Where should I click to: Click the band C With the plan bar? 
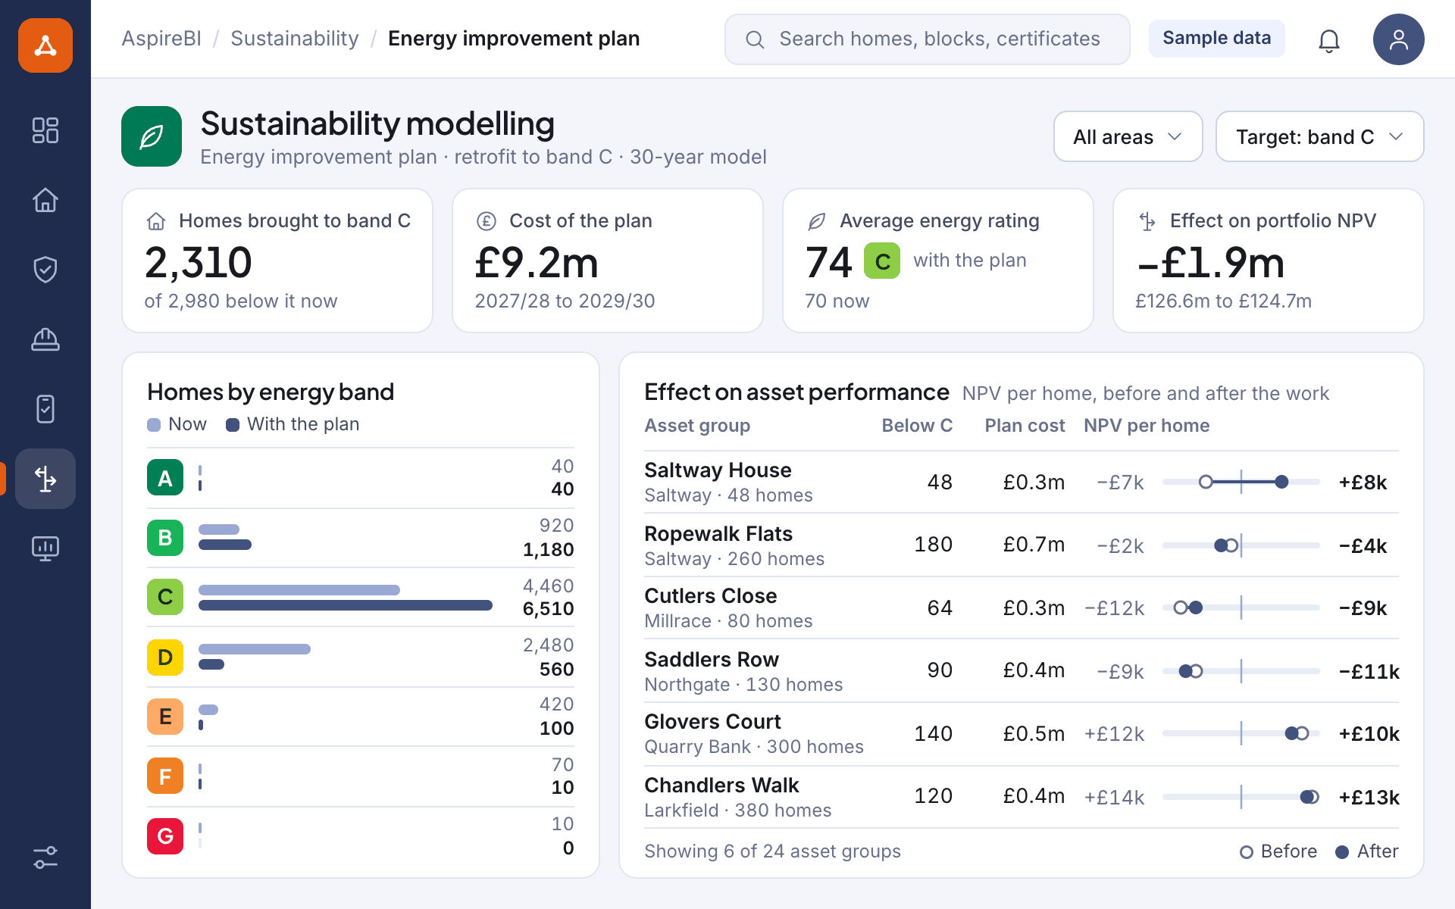346,605
